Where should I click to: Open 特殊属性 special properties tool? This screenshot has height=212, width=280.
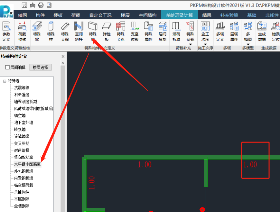pyautogui.click(x=149, y=31)
